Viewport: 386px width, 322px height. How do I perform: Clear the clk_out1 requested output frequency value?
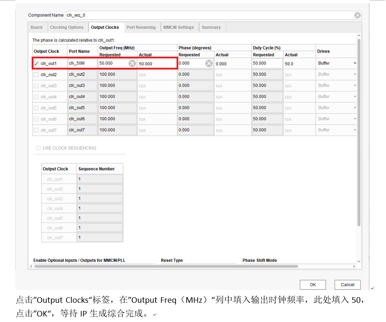[132, 64]
